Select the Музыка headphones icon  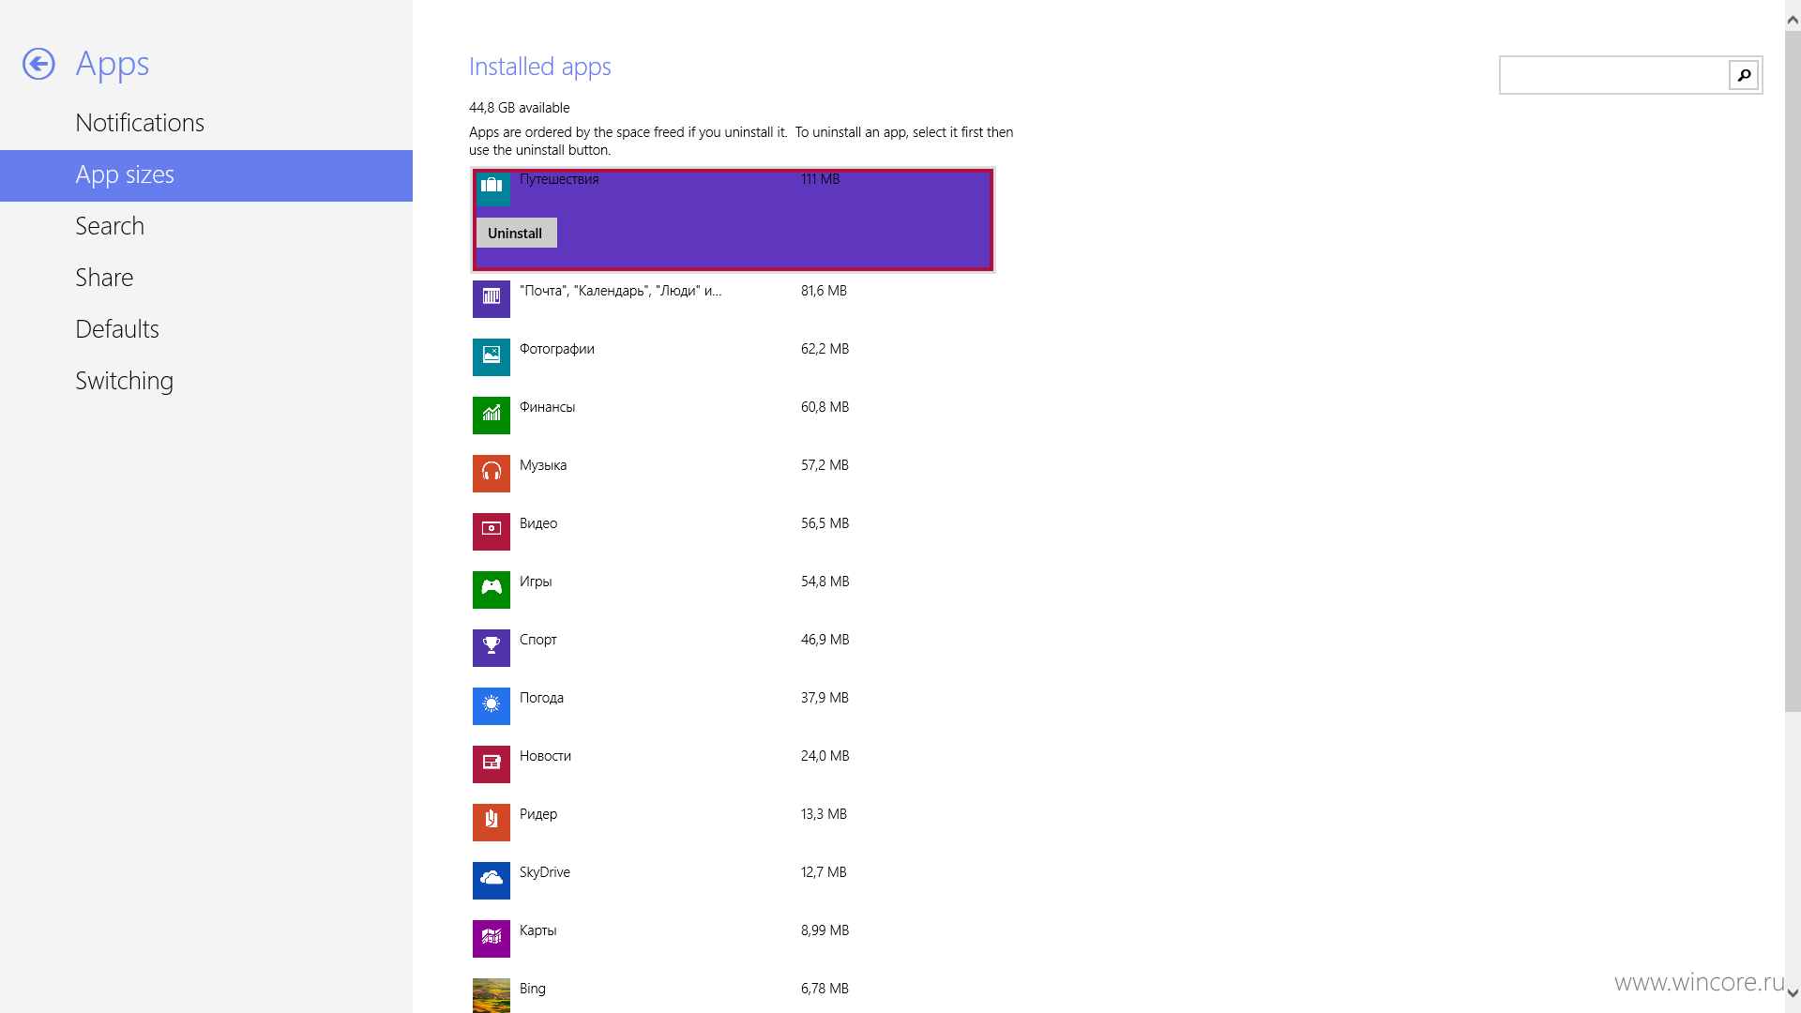click(x=492, y=473)
